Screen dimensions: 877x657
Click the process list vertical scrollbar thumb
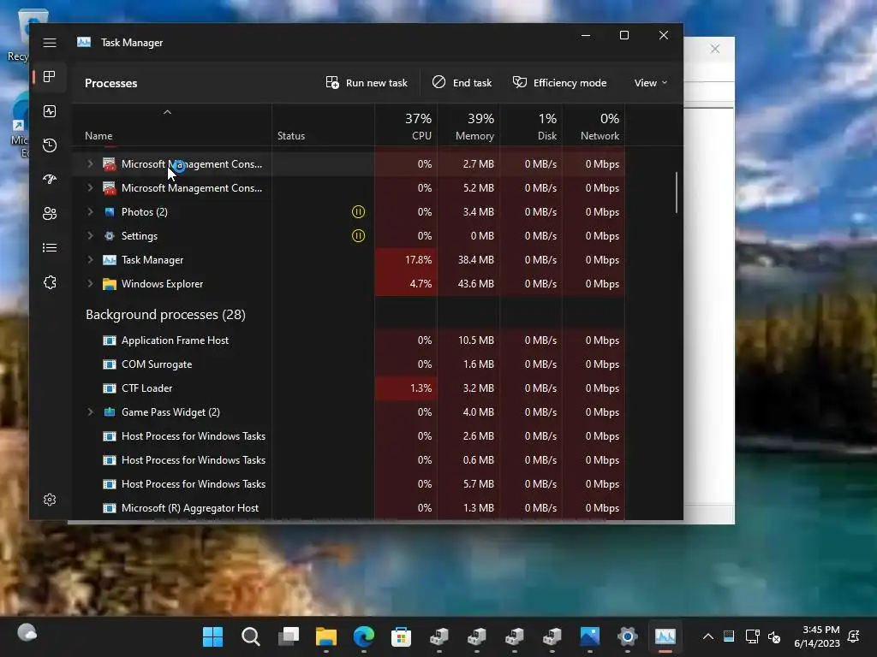pyautogui.click(x=677, y=192)
